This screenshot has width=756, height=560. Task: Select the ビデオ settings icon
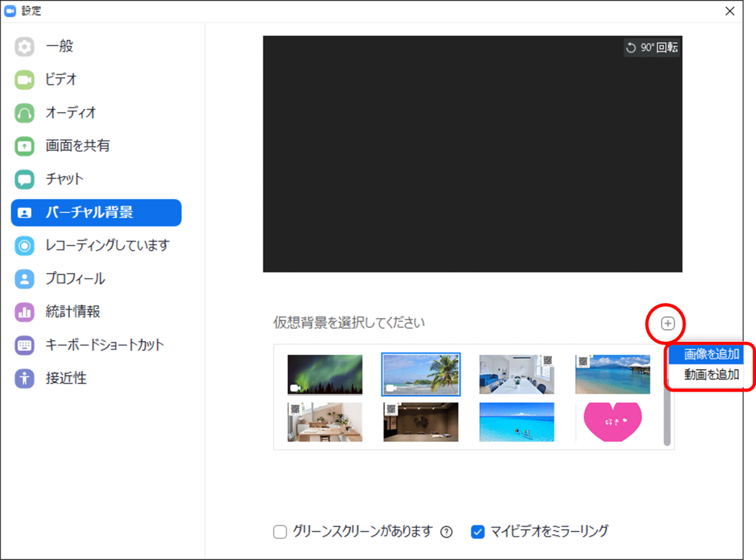pos(24,79)
